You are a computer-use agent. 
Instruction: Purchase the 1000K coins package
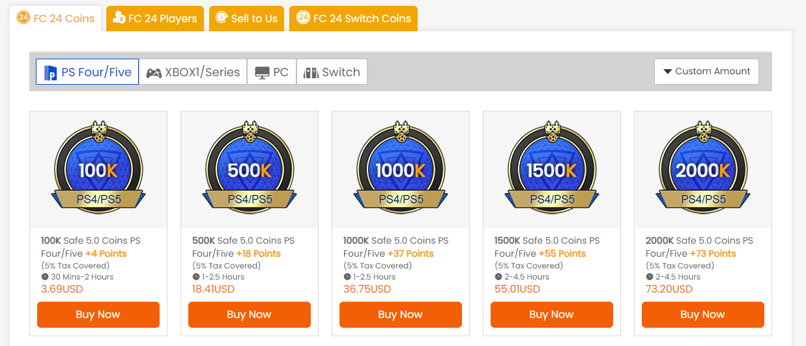401,315
